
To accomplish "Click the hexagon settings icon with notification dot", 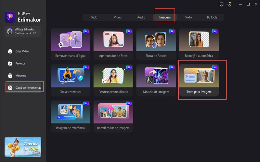I will click(x=230, y=5).
